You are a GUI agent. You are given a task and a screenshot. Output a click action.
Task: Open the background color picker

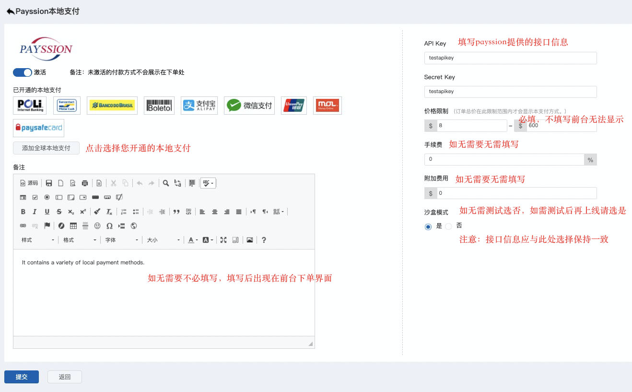point(208,240)
